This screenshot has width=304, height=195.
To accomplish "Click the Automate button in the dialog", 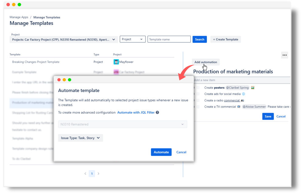I will 161,152.
